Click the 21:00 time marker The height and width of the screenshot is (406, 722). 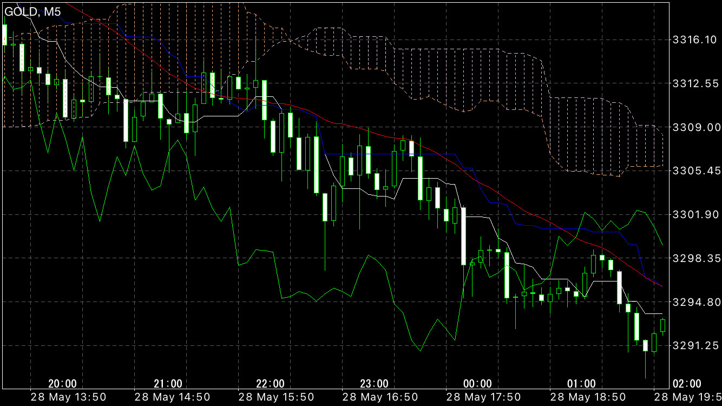168,384
